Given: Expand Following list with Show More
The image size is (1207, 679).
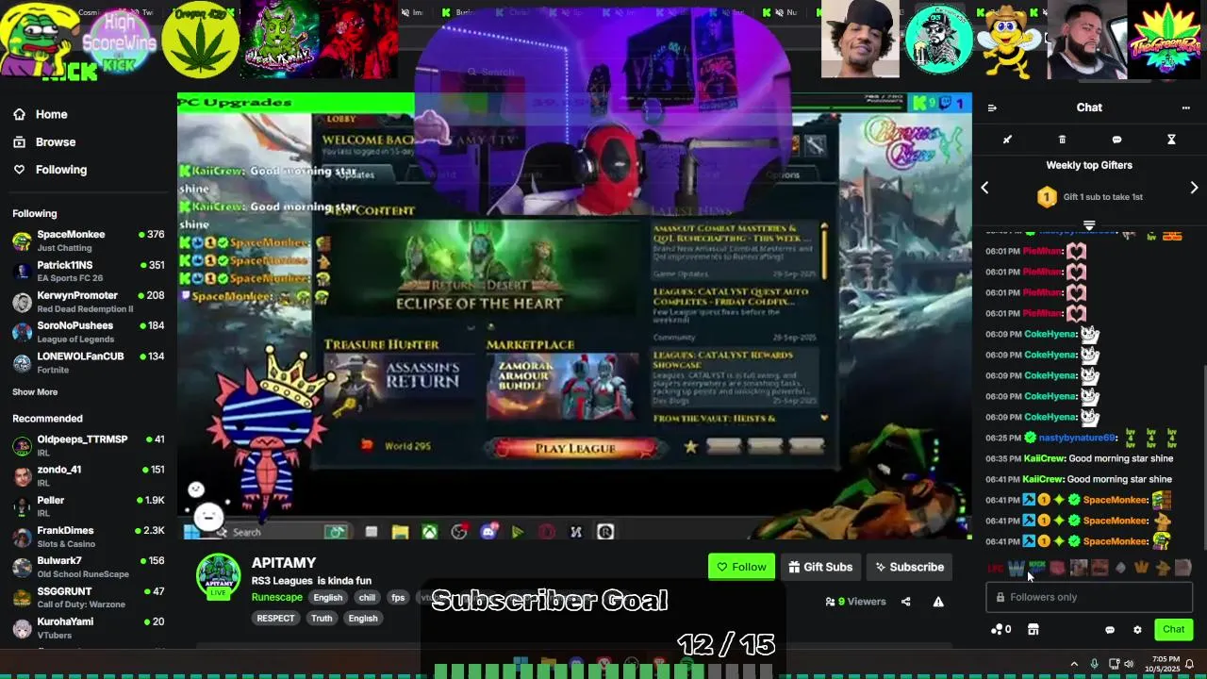Looking at the screenshot, I should tap(35, 392).
